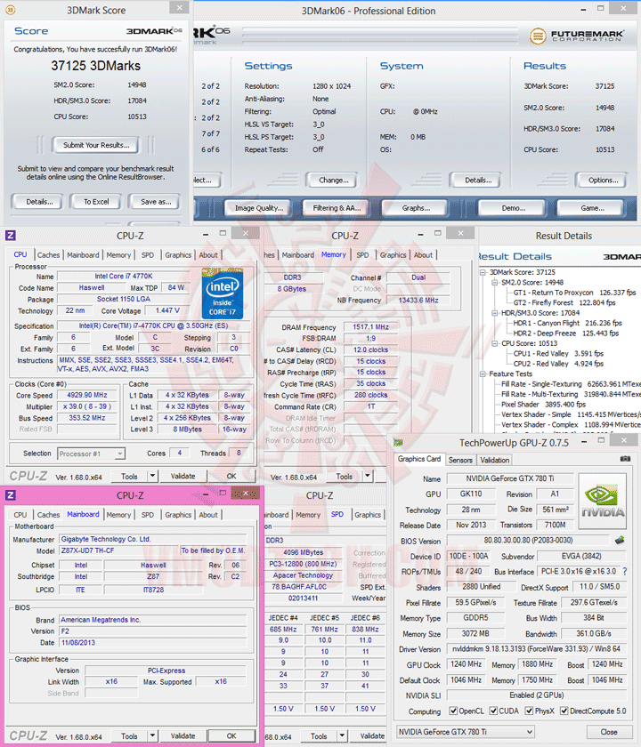Select the SPD tab in the CPU-Z SPD window

pyautogui.click(x=337, y=514)
